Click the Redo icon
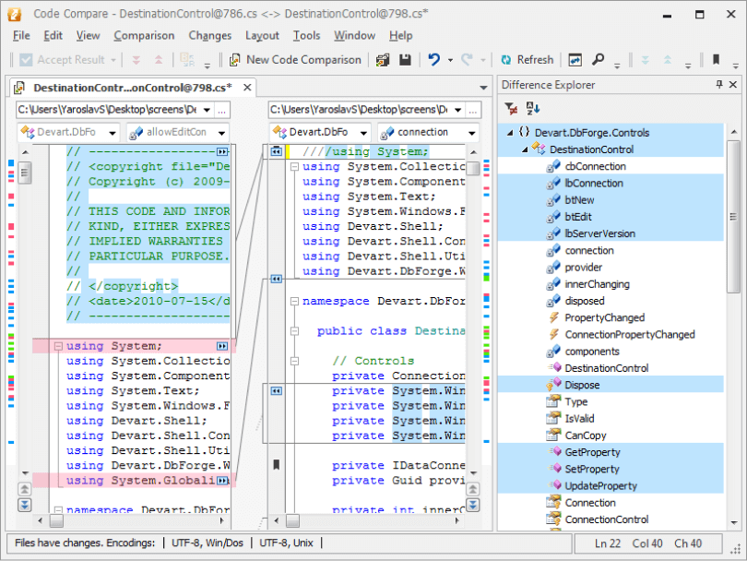 coord(467,60)
